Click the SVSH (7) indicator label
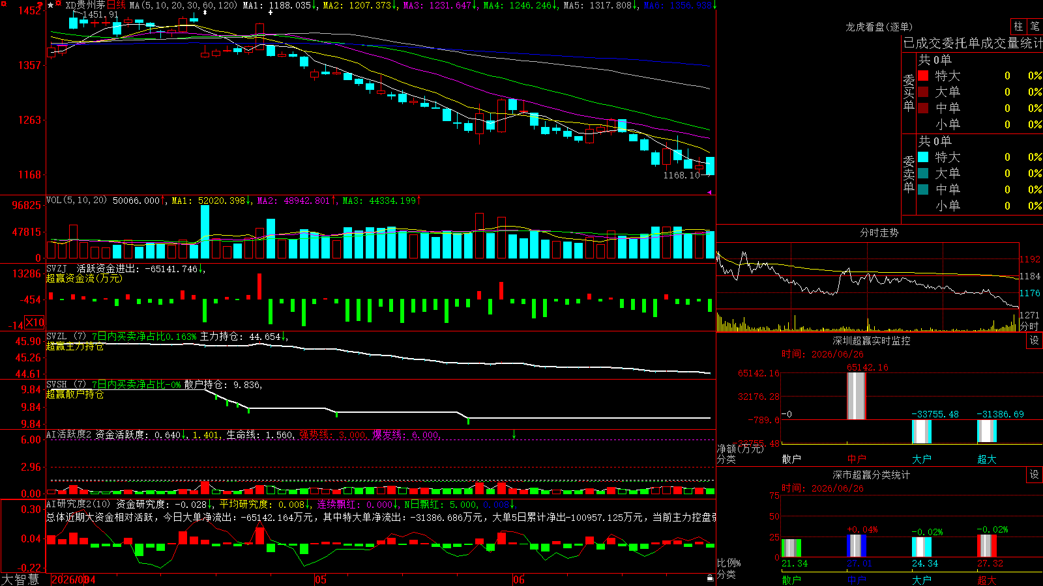1043x586 pixels. pyautogui.click(x=66, y=385)
